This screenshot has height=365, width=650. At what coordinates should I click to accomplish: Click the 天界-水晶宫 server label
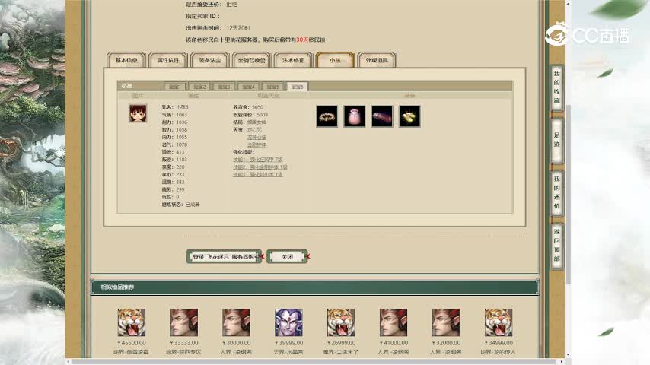pyautogui.click(x=288, y=352)
